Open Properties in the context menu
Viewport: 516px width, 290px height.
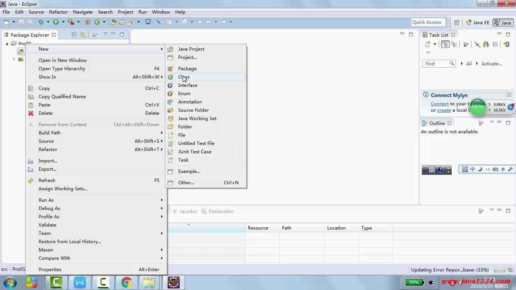coord(96,270)
